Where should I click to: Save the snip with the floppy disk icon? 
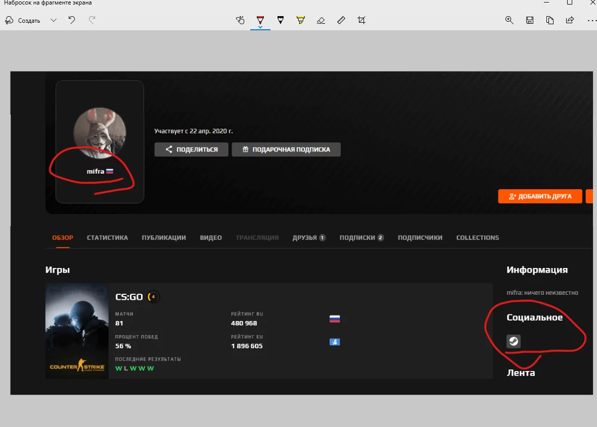[529, 20]
